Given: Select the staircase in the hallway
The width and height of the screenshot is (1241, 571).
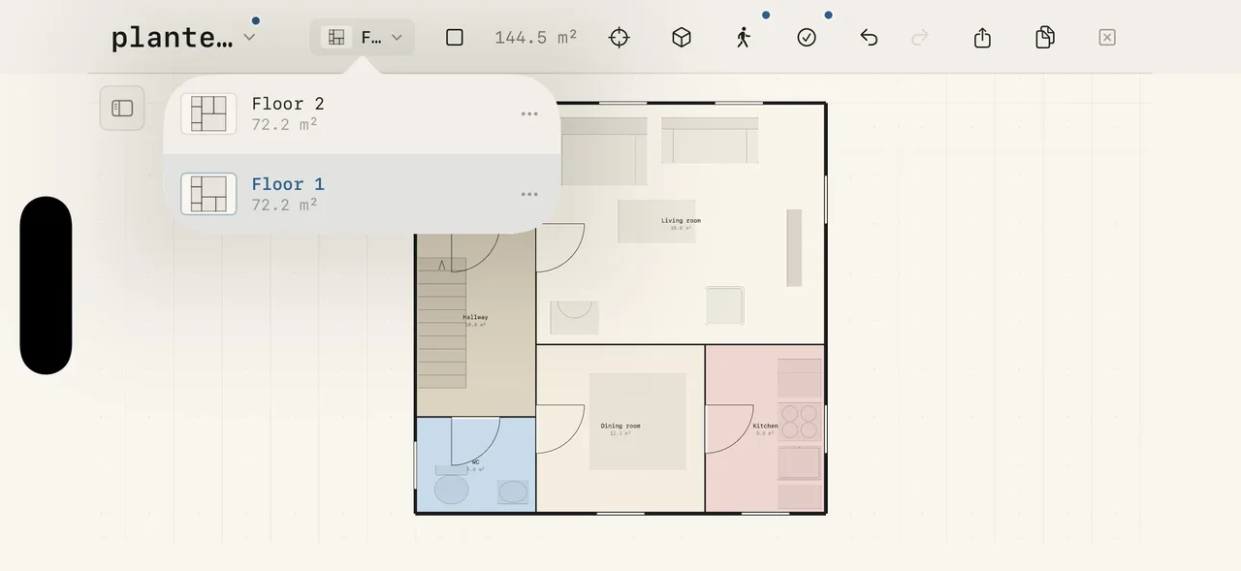Looking at the screenshot, I should 442,323.
